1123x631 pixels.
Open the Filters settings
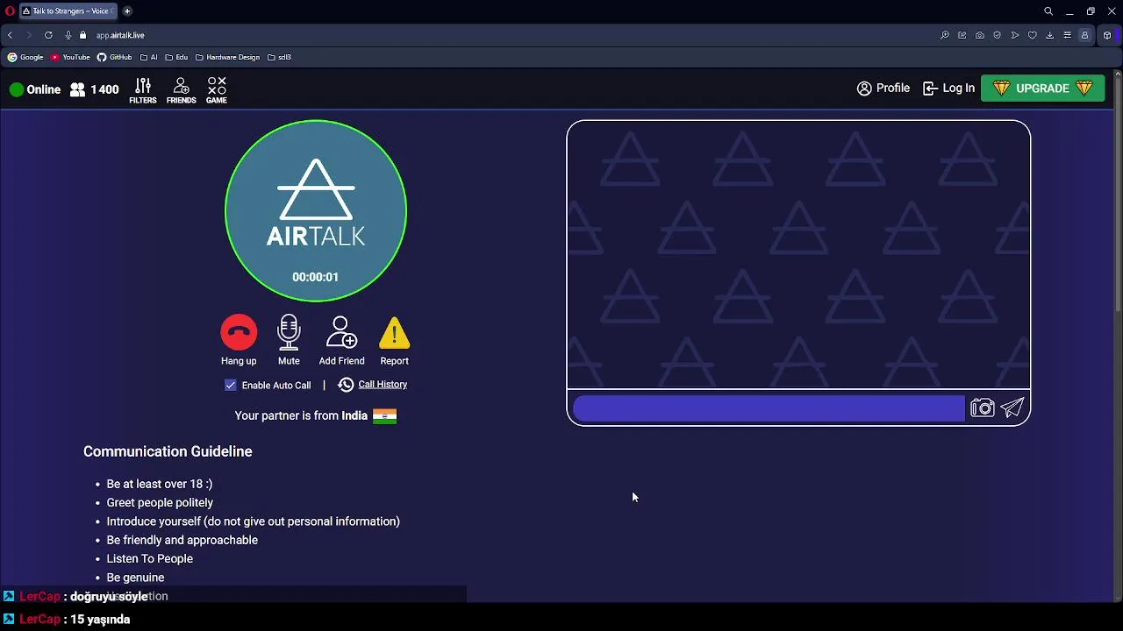tap(143, 90)
